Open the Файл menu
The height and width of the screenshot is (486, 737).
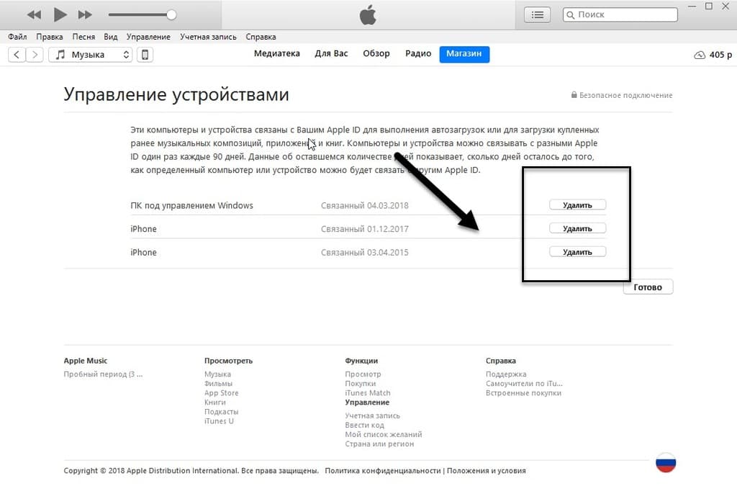(17, 37)
